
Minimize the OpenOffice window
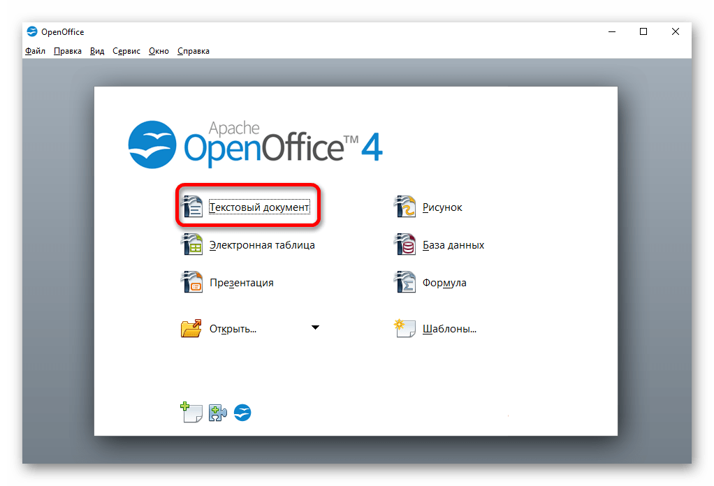pyautogui.click(x=612, y=31)
